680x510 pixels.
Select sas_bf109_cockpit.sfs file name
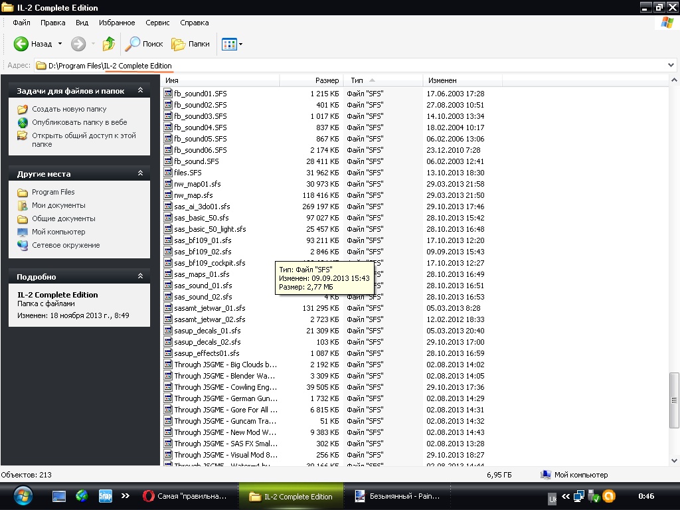pyautogui.click(x=209, y=263)
